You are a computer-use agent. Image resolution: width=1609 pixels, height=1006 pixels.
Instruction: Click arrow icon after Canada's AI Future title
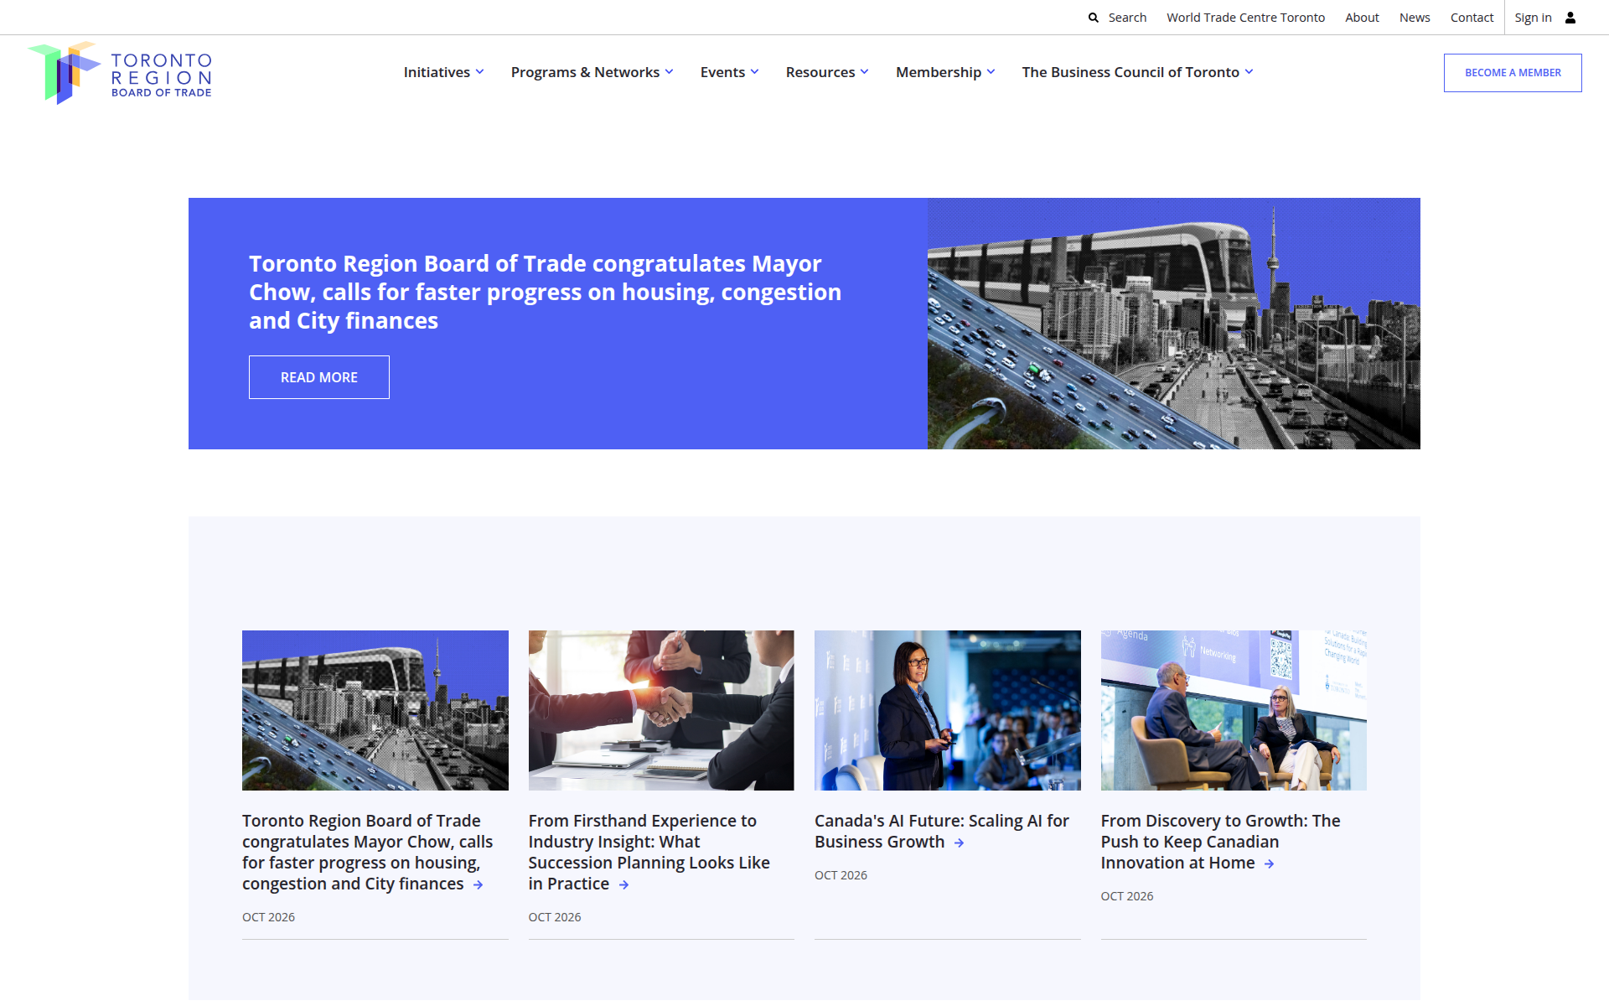click(959, 843)
